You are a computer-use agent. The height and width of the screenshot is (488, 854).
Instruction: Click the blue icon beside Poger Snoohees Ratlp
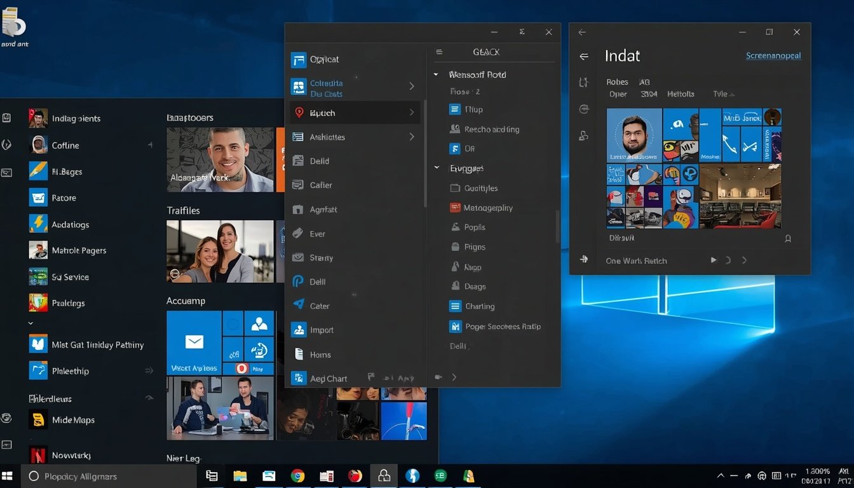(x=455, y=326)
